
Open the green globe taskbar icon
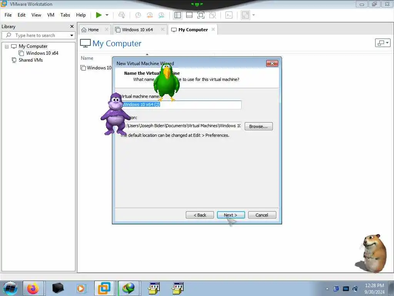point(129,288)
